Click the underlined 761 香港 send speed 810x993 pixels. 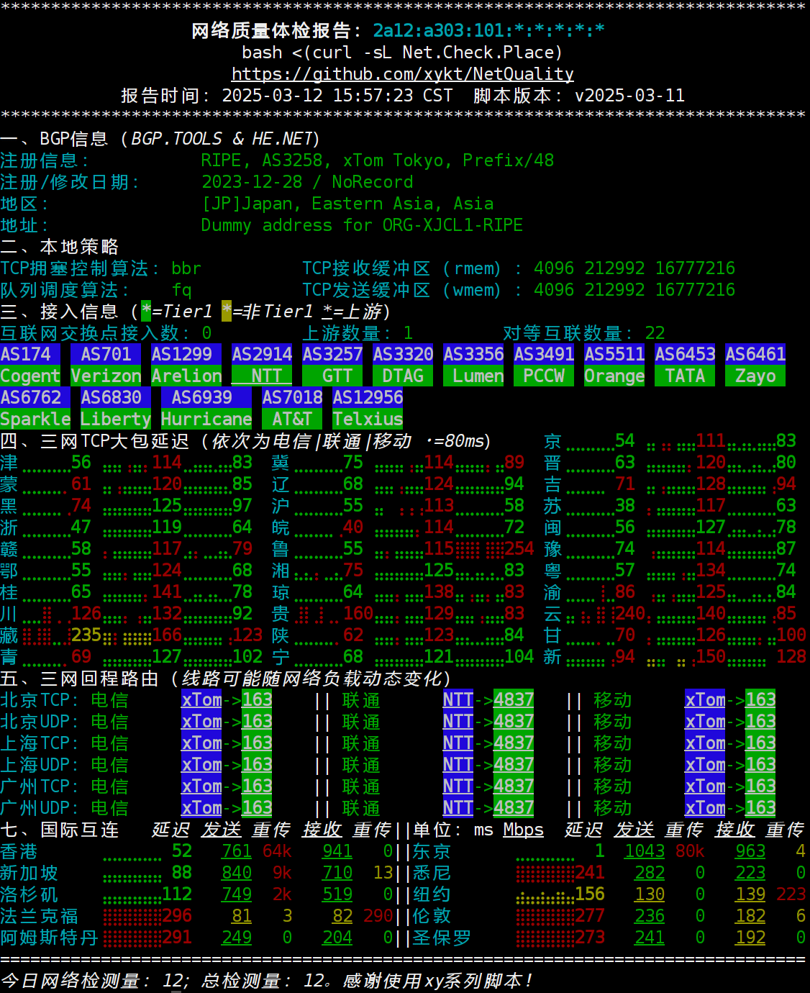click(236, 851)
